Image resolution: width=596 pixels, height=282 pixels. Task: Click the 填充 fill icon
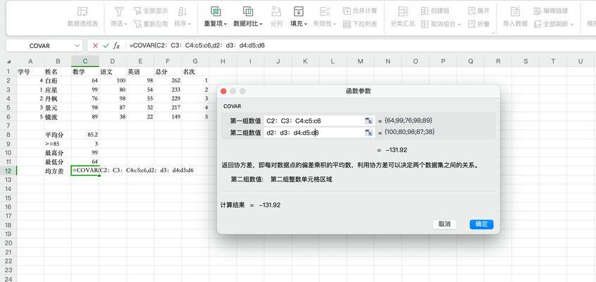299,11
